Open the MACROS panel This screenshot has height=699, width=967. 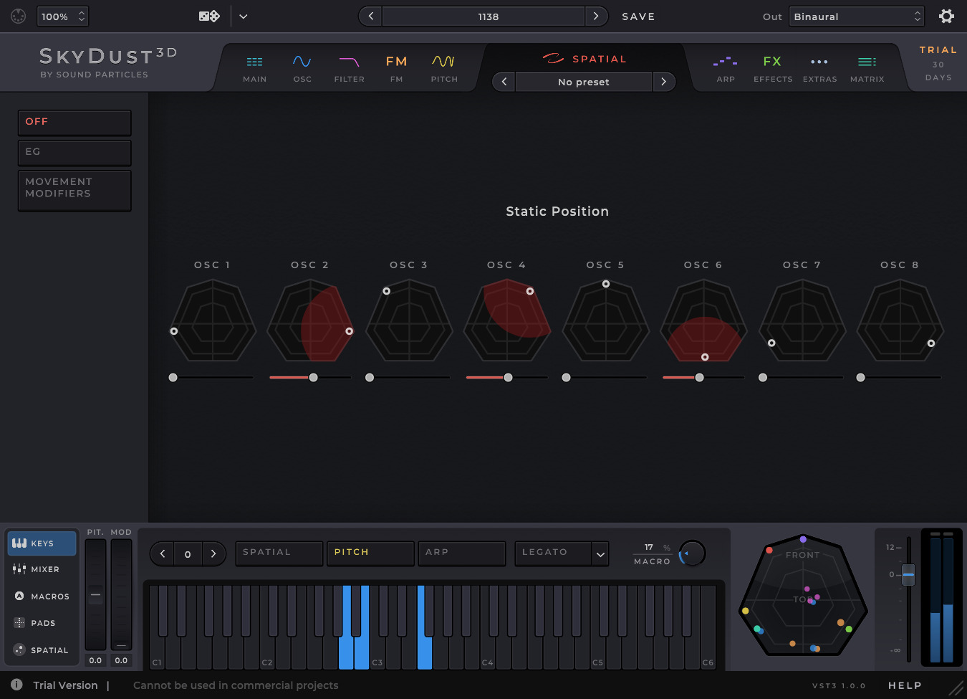click(x=42, y=596)
